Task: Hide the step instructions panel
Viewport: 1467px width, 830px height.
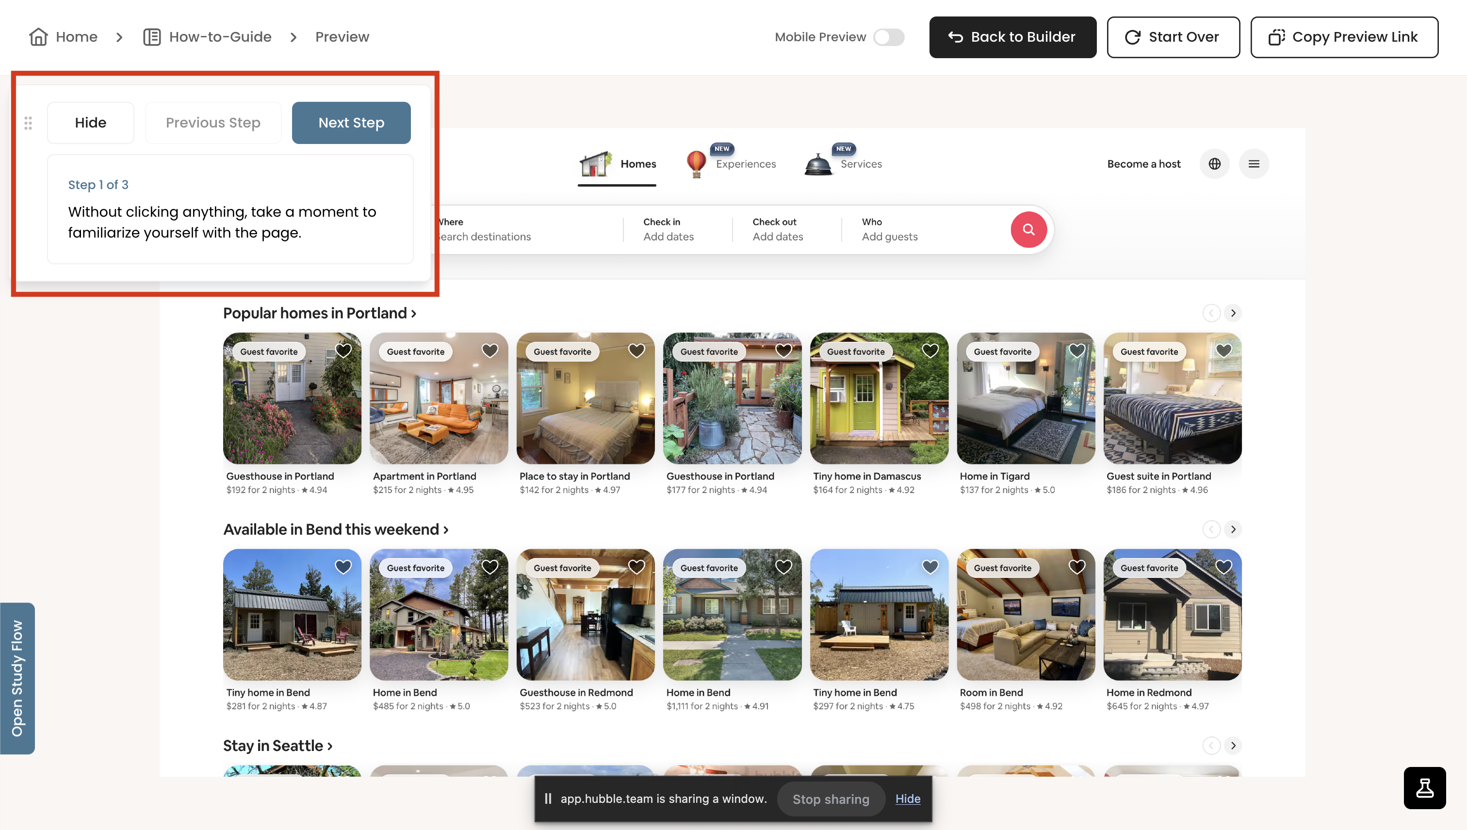Action: click(91, 123)
